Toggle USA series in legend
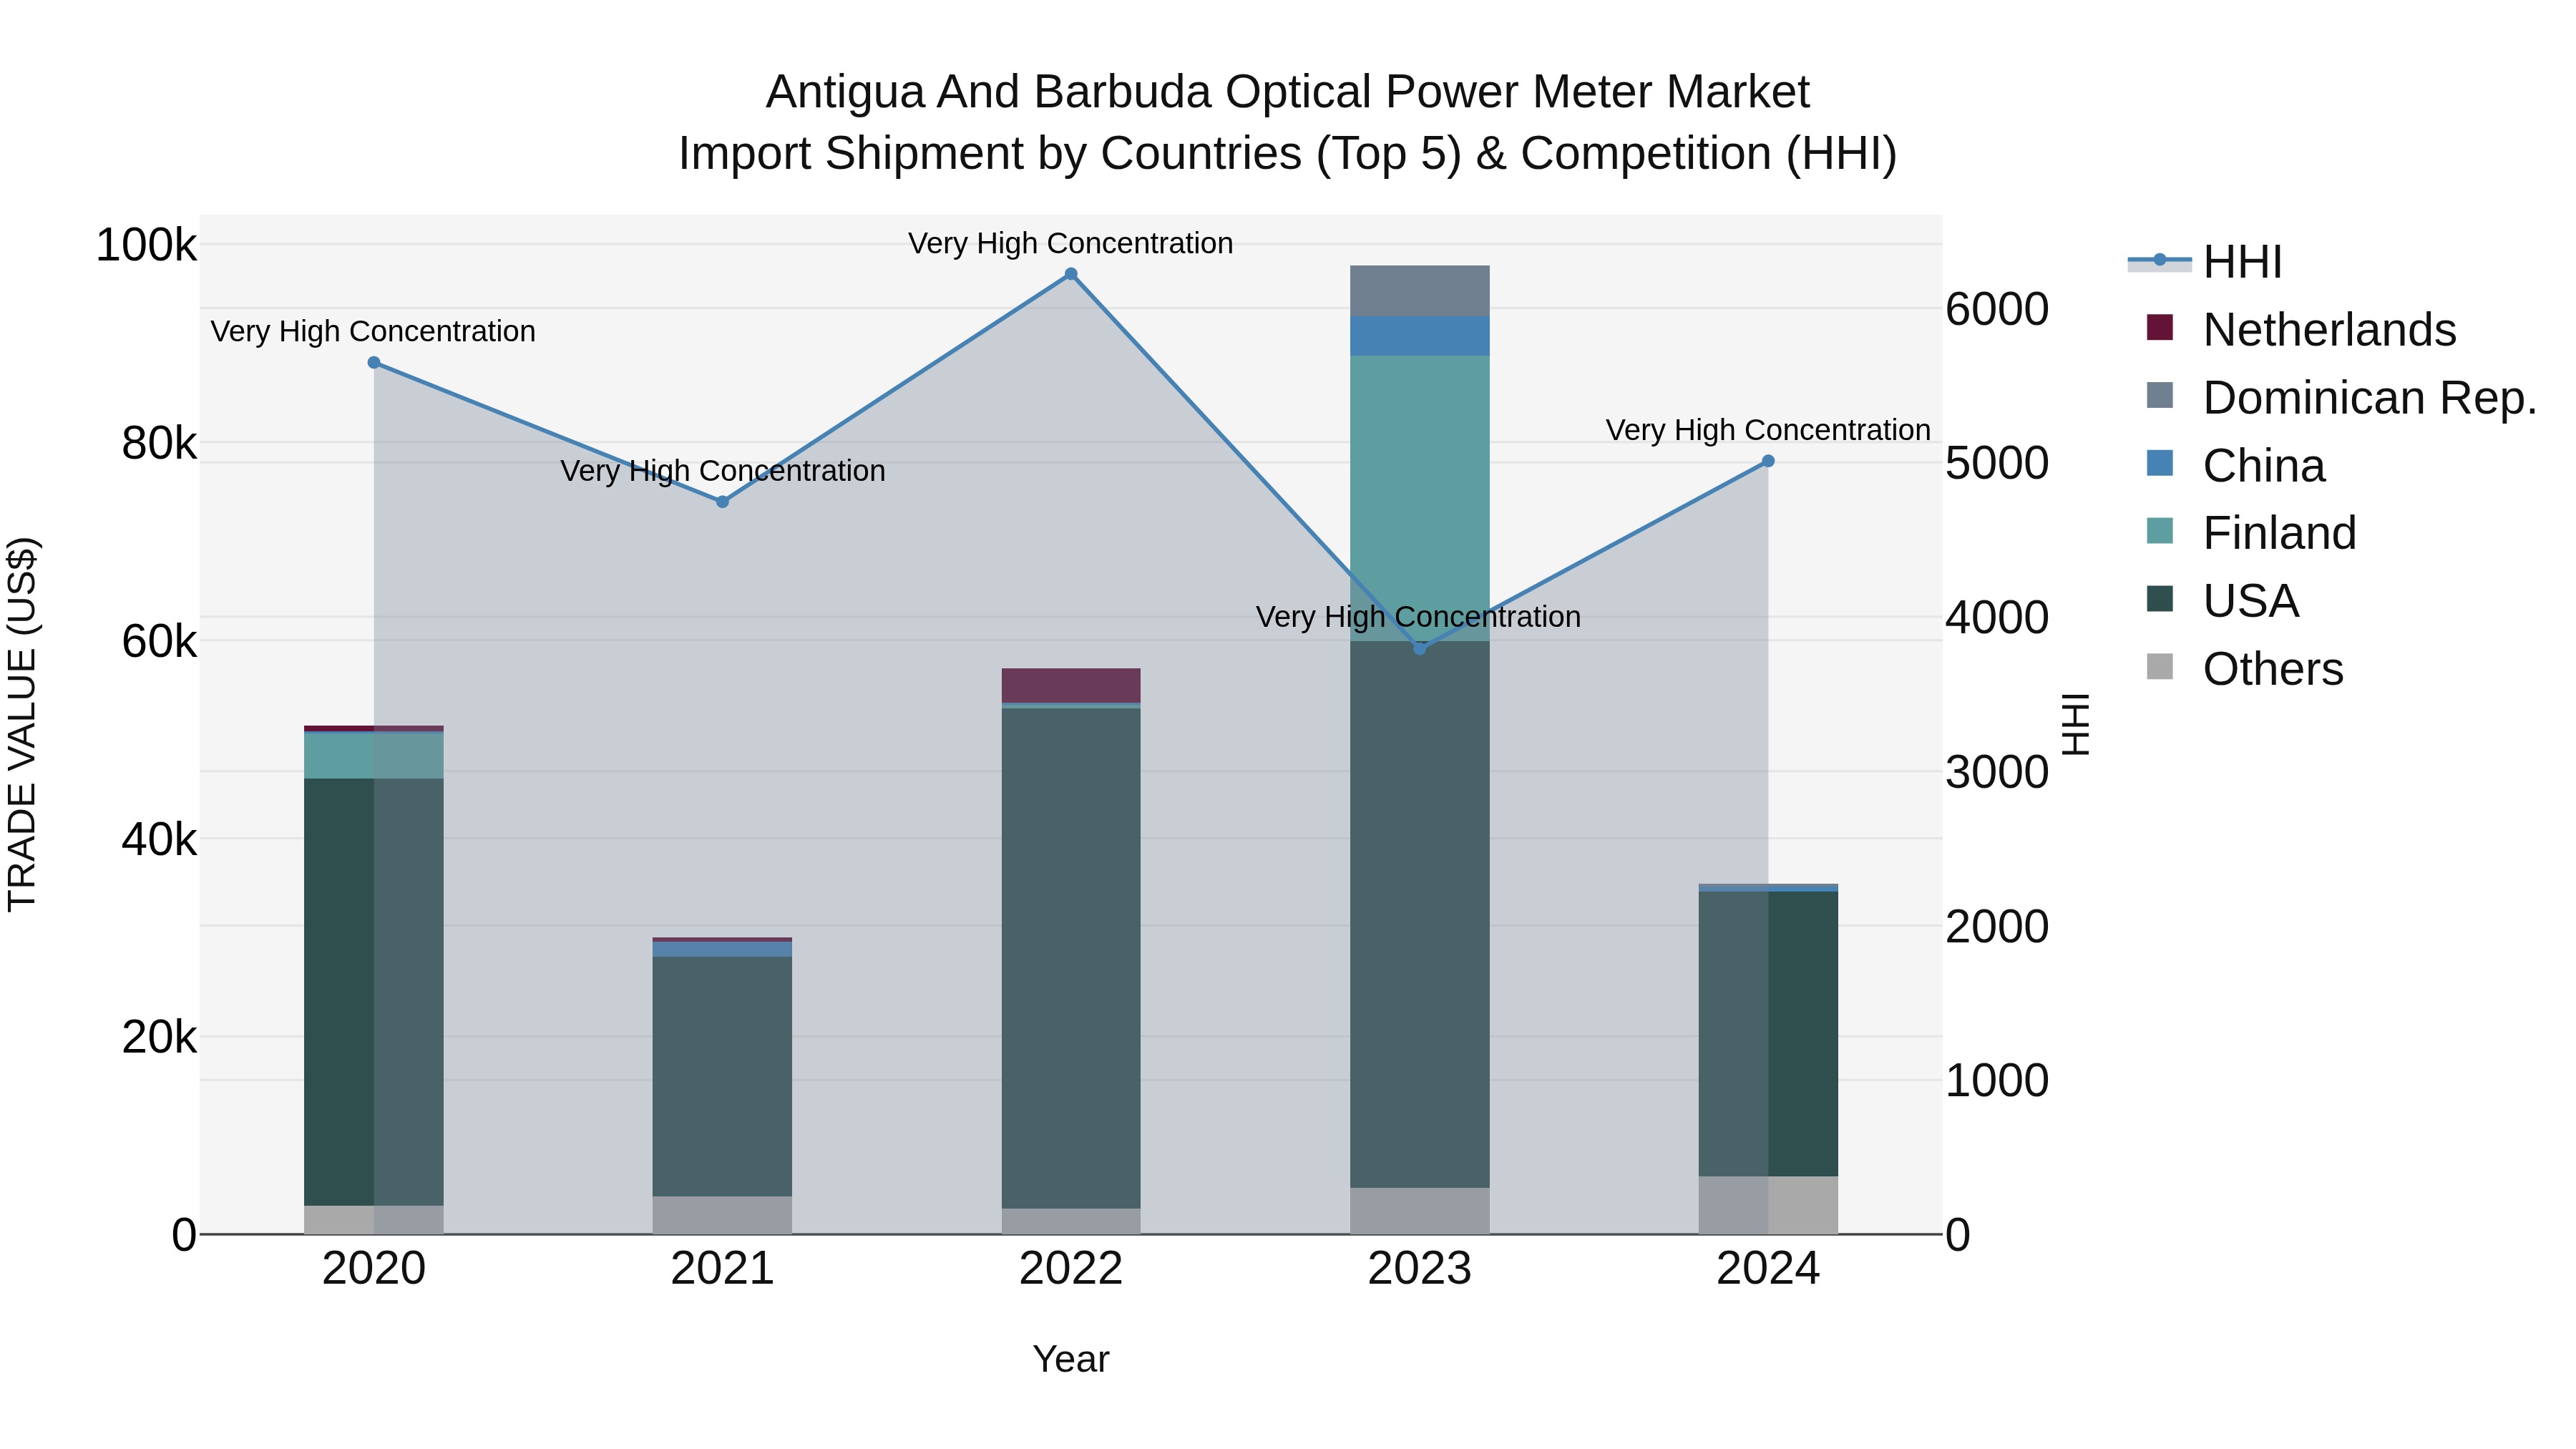Viewport: 2576px width, 1449px height. tap(2223, 601)
